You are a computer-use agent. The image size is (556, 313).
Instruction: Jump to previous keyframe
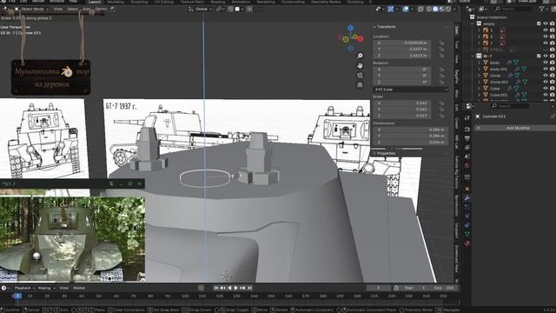[222, 288]
